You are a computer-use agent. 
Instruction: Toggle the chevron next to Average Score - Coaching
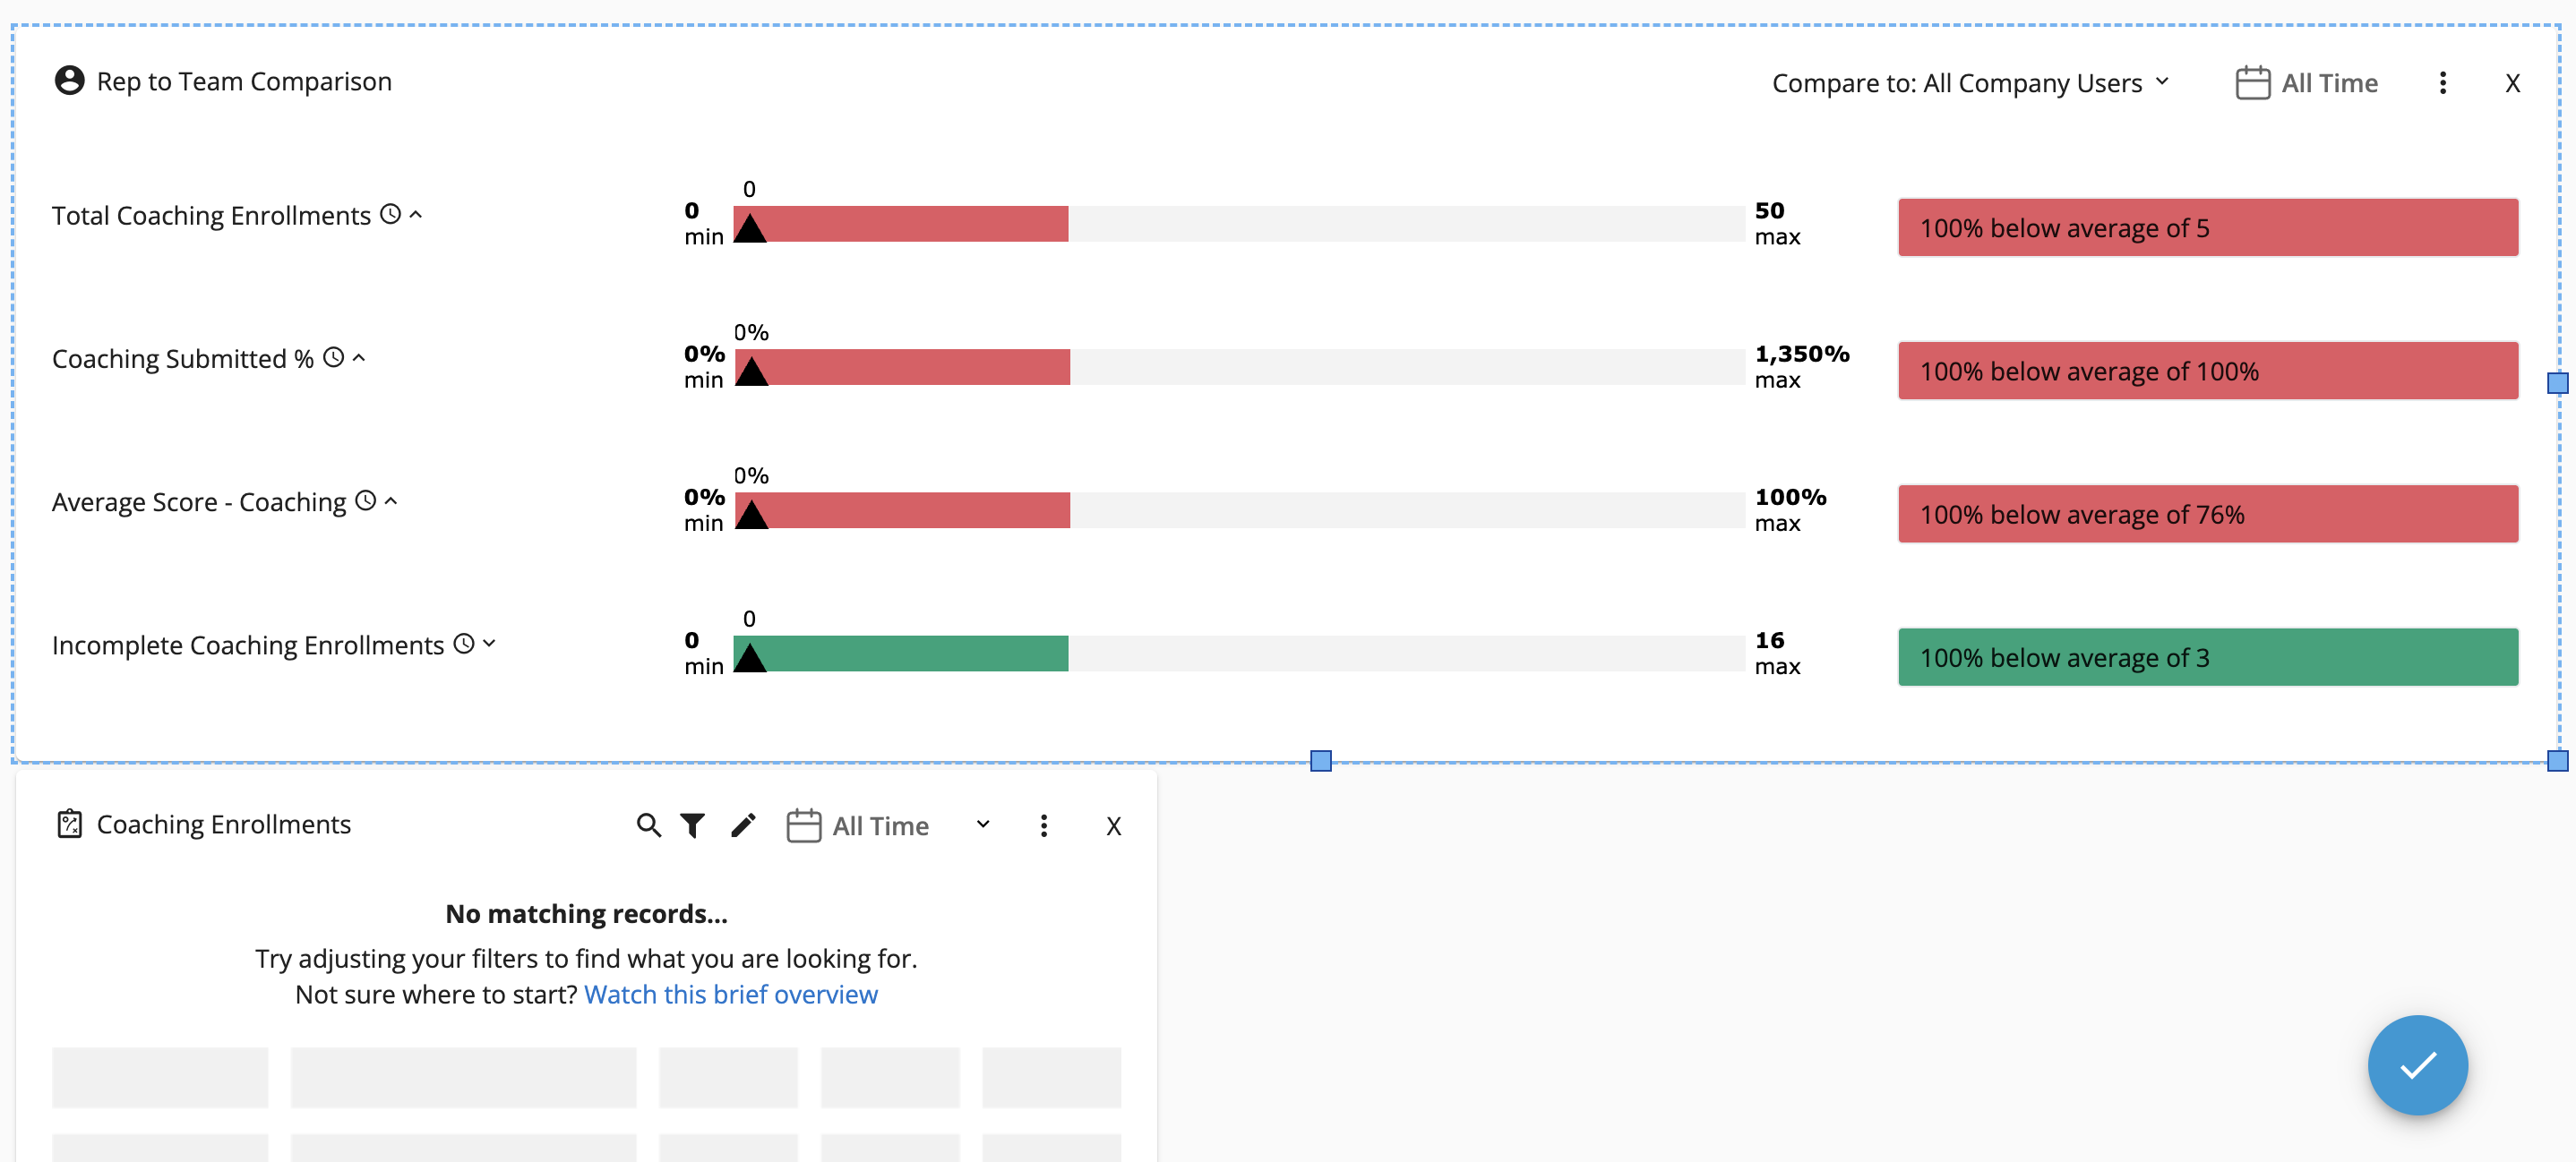click(x=391, y=500)
